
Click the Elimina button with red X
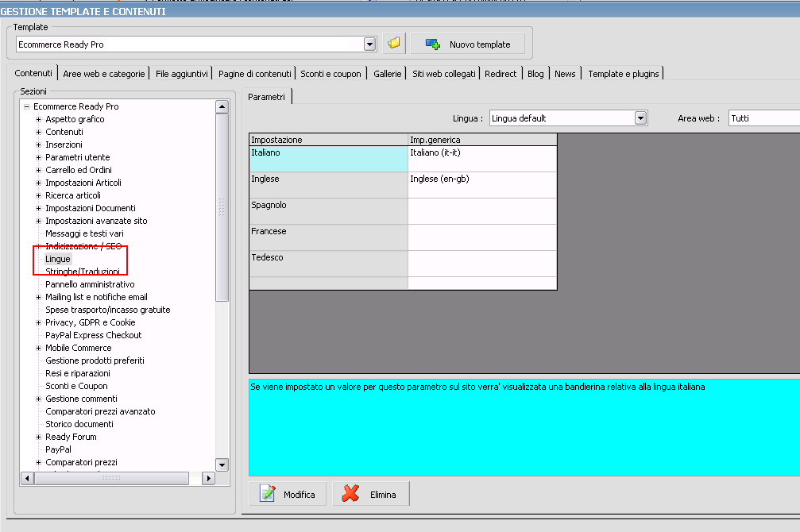[x=371, y=494]
